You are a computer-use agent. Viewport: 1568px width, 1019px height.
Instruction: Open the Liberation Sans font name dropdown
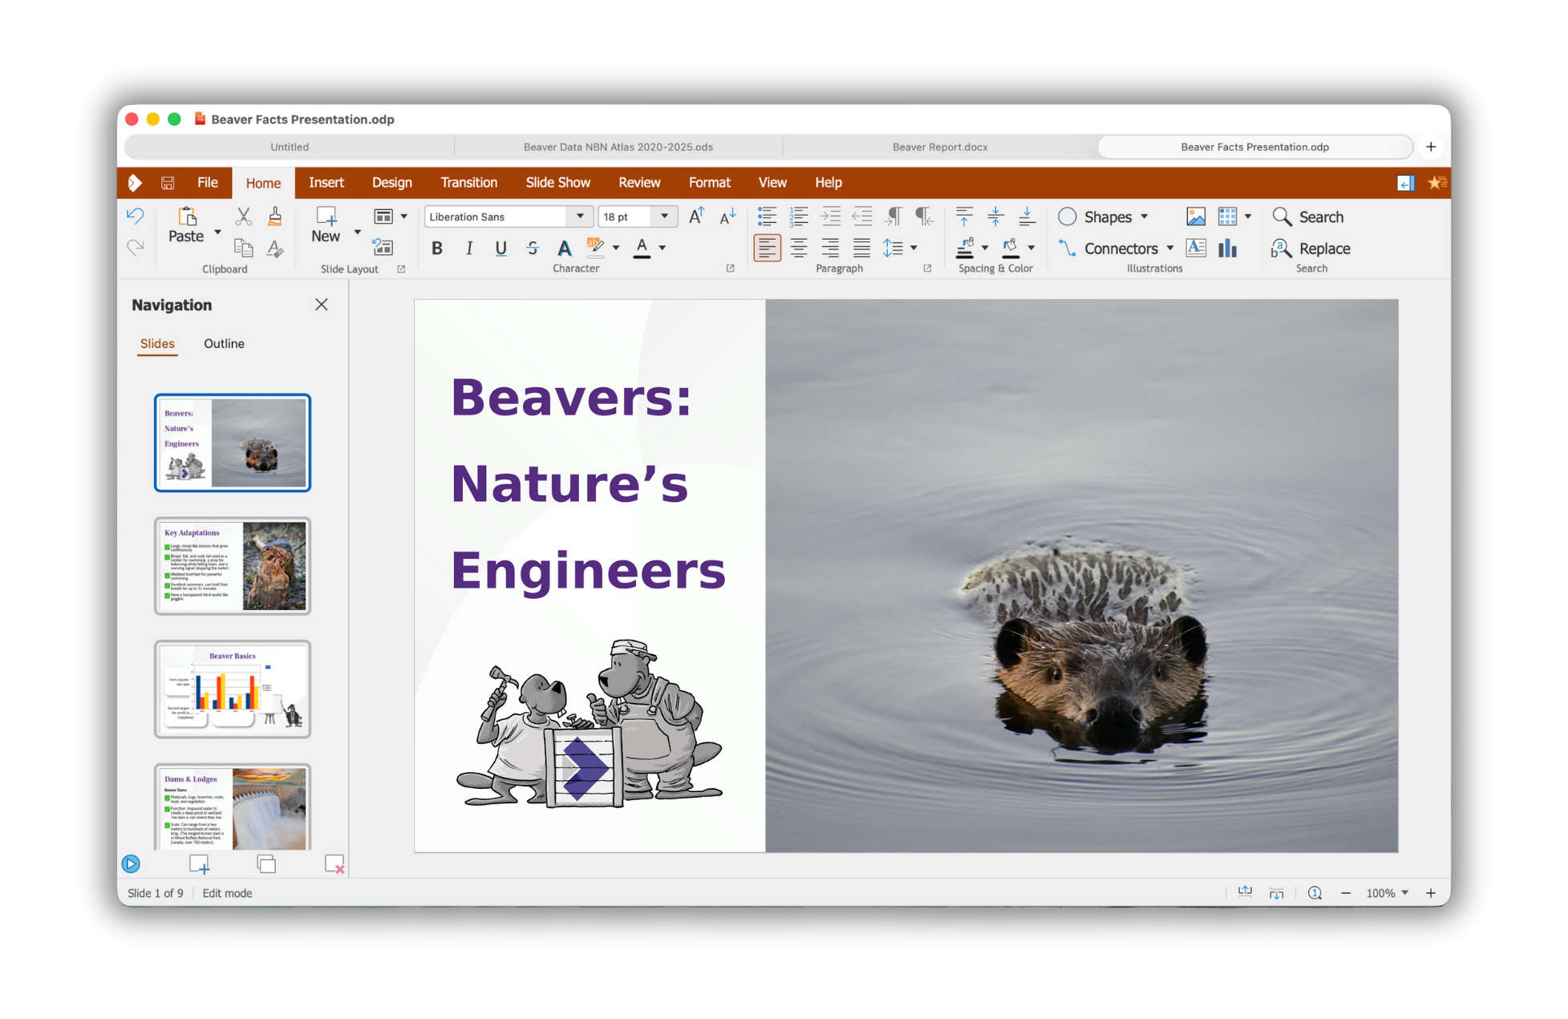580,216
